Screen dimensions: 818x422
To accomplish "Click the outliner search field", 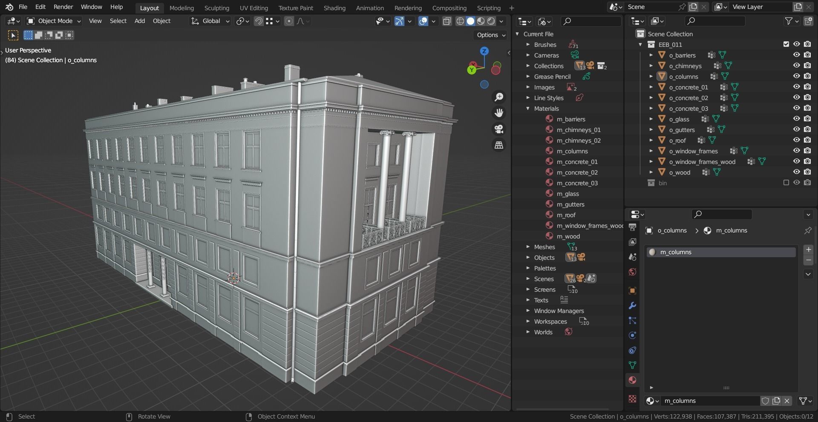I will coord(714,21).
